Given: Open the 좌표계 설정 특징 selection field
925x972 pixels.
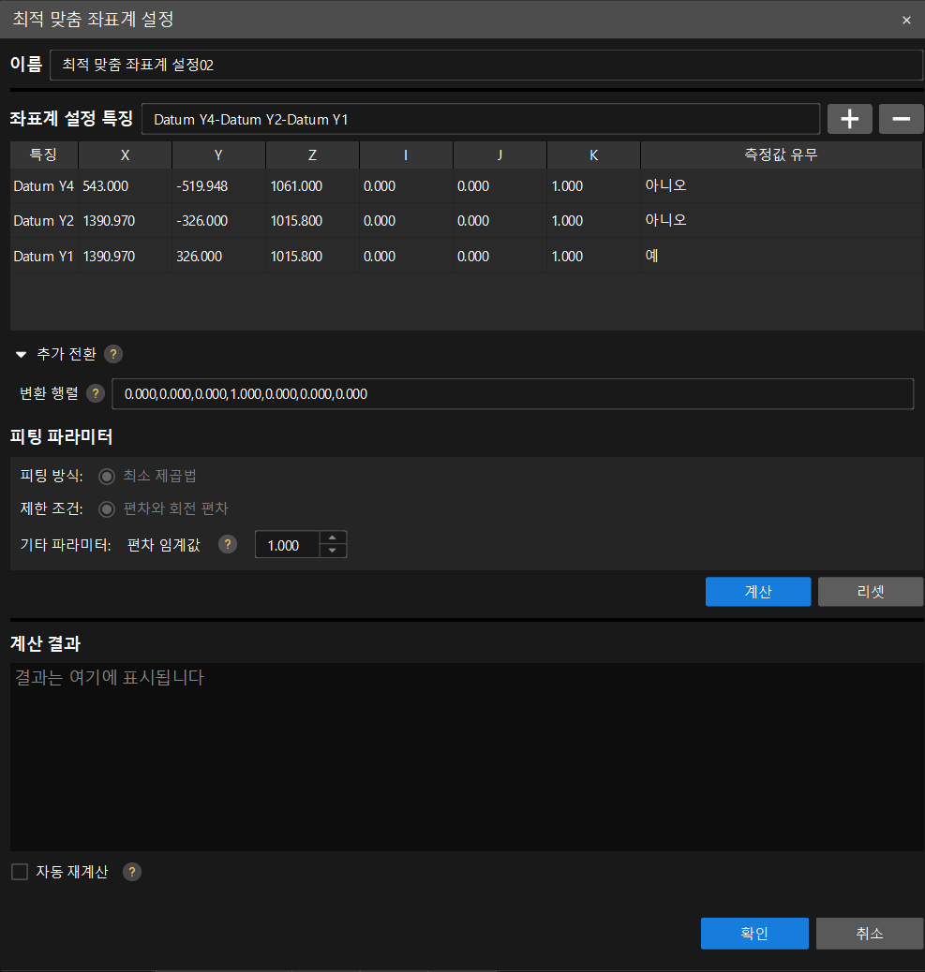Looking at the screenshot, I should (481, 119).
